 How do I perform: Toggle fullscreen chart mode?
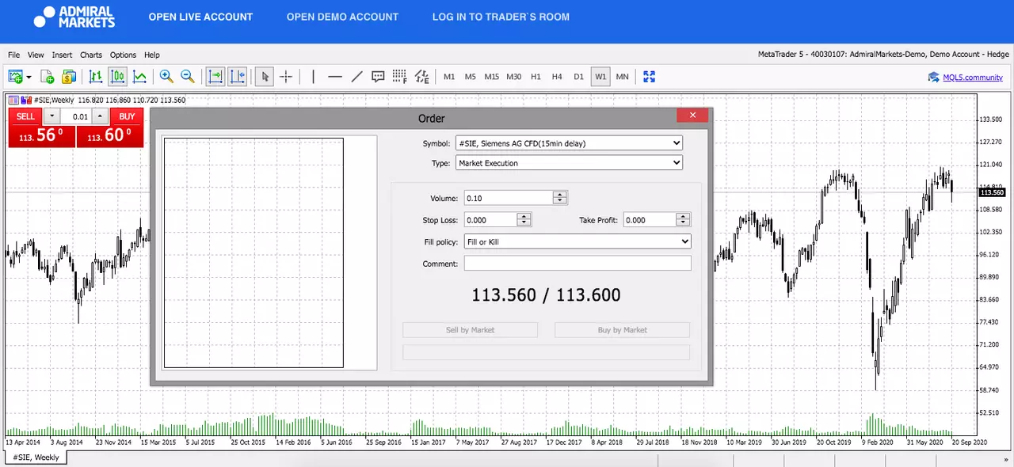pos(650,77)
